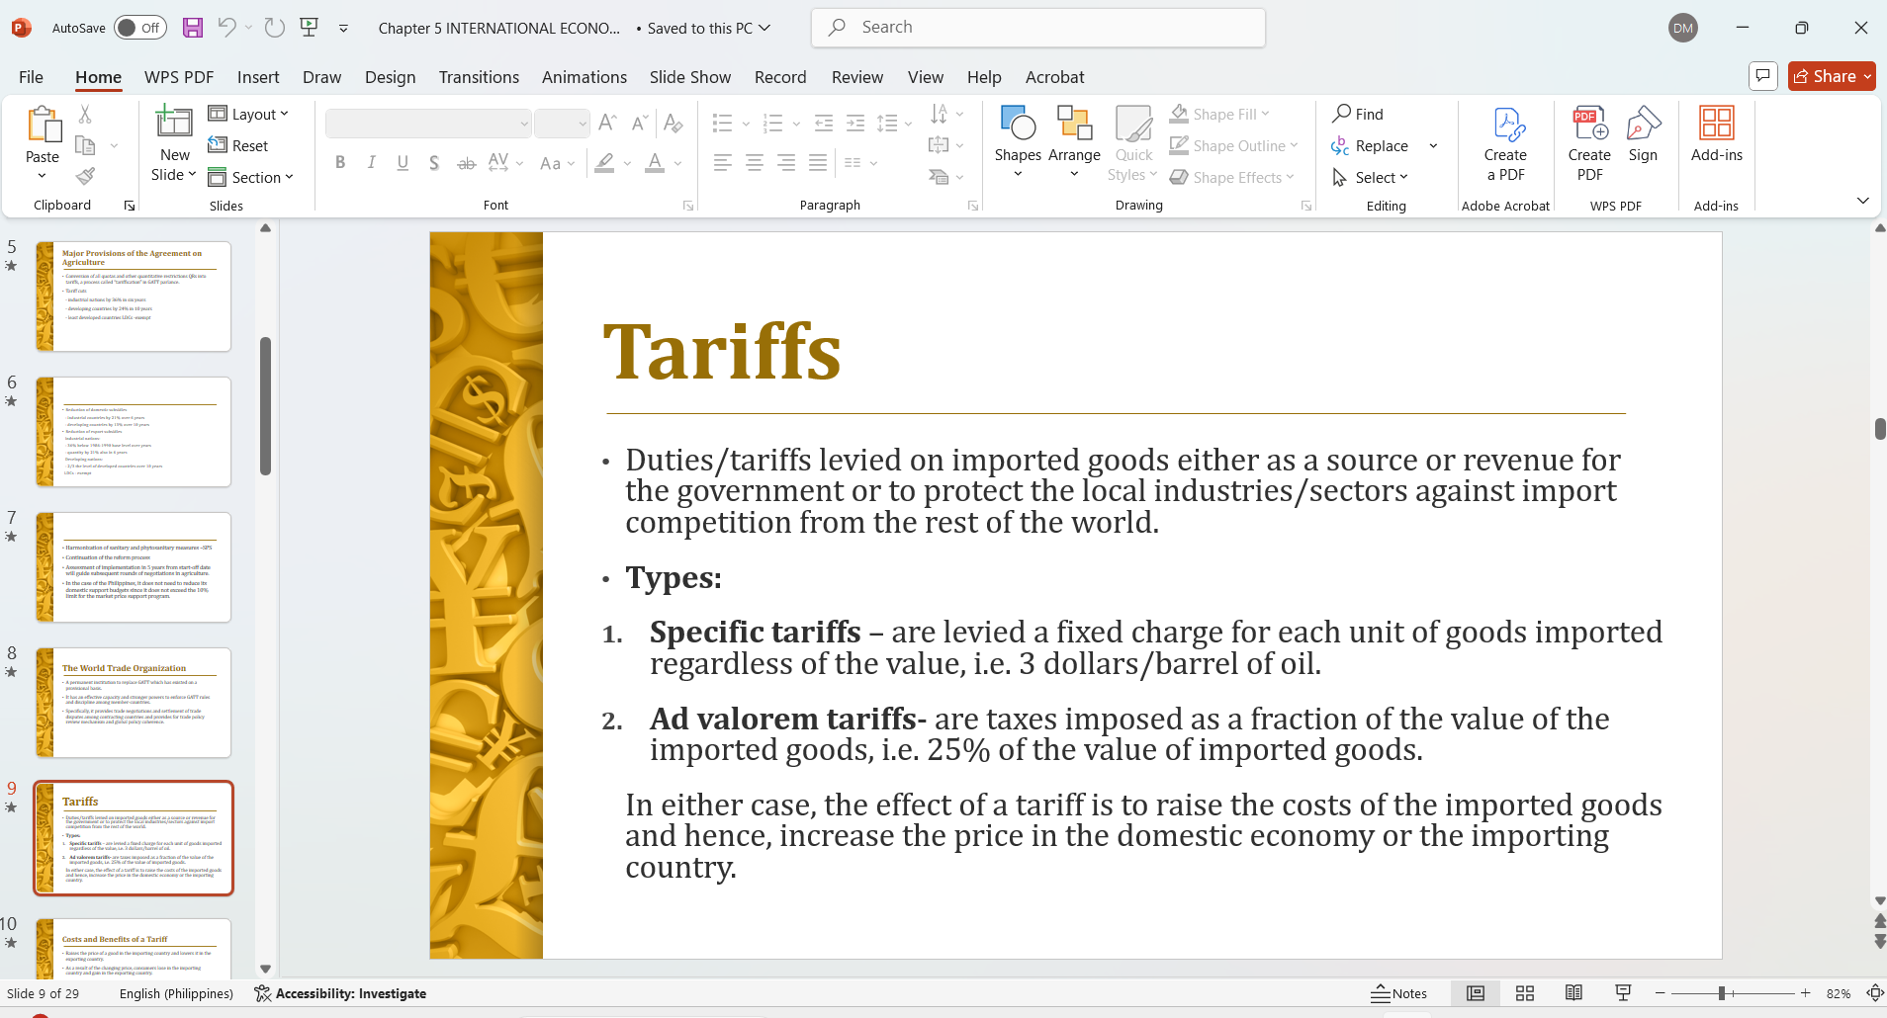Click the Find button

[x=1358, y=115]
